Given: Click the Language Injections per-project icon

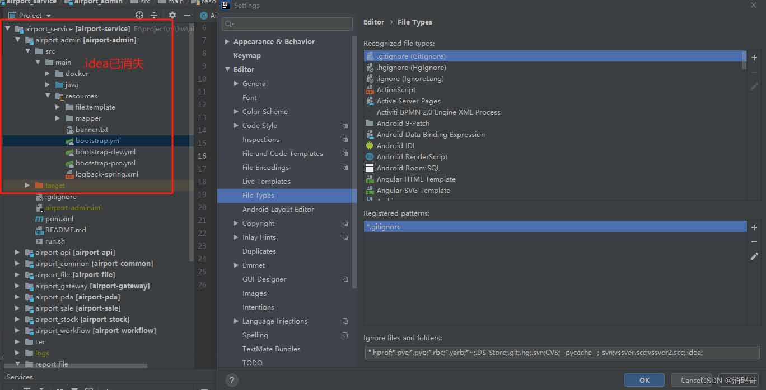Looking at the screenshot, I should (x=345, y=321).
